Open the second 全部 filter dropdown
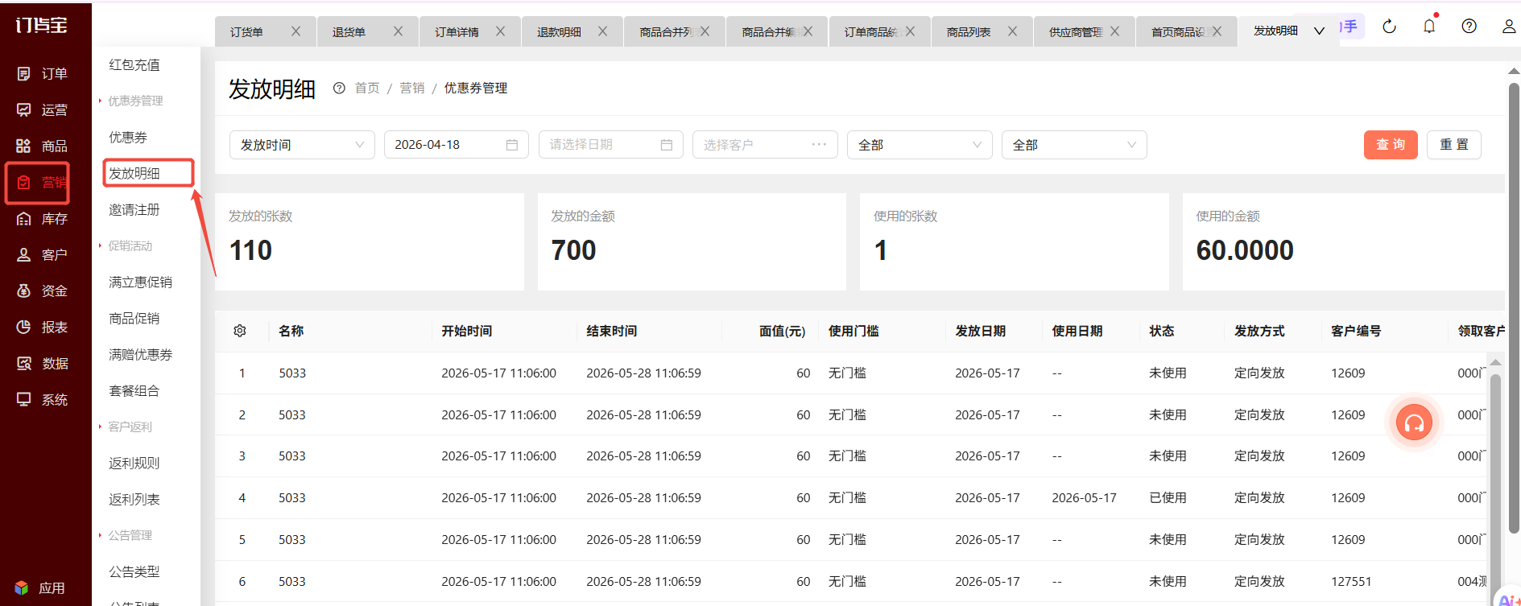1521x606 pixels. pyautogui.click(x=1074, y=145)
